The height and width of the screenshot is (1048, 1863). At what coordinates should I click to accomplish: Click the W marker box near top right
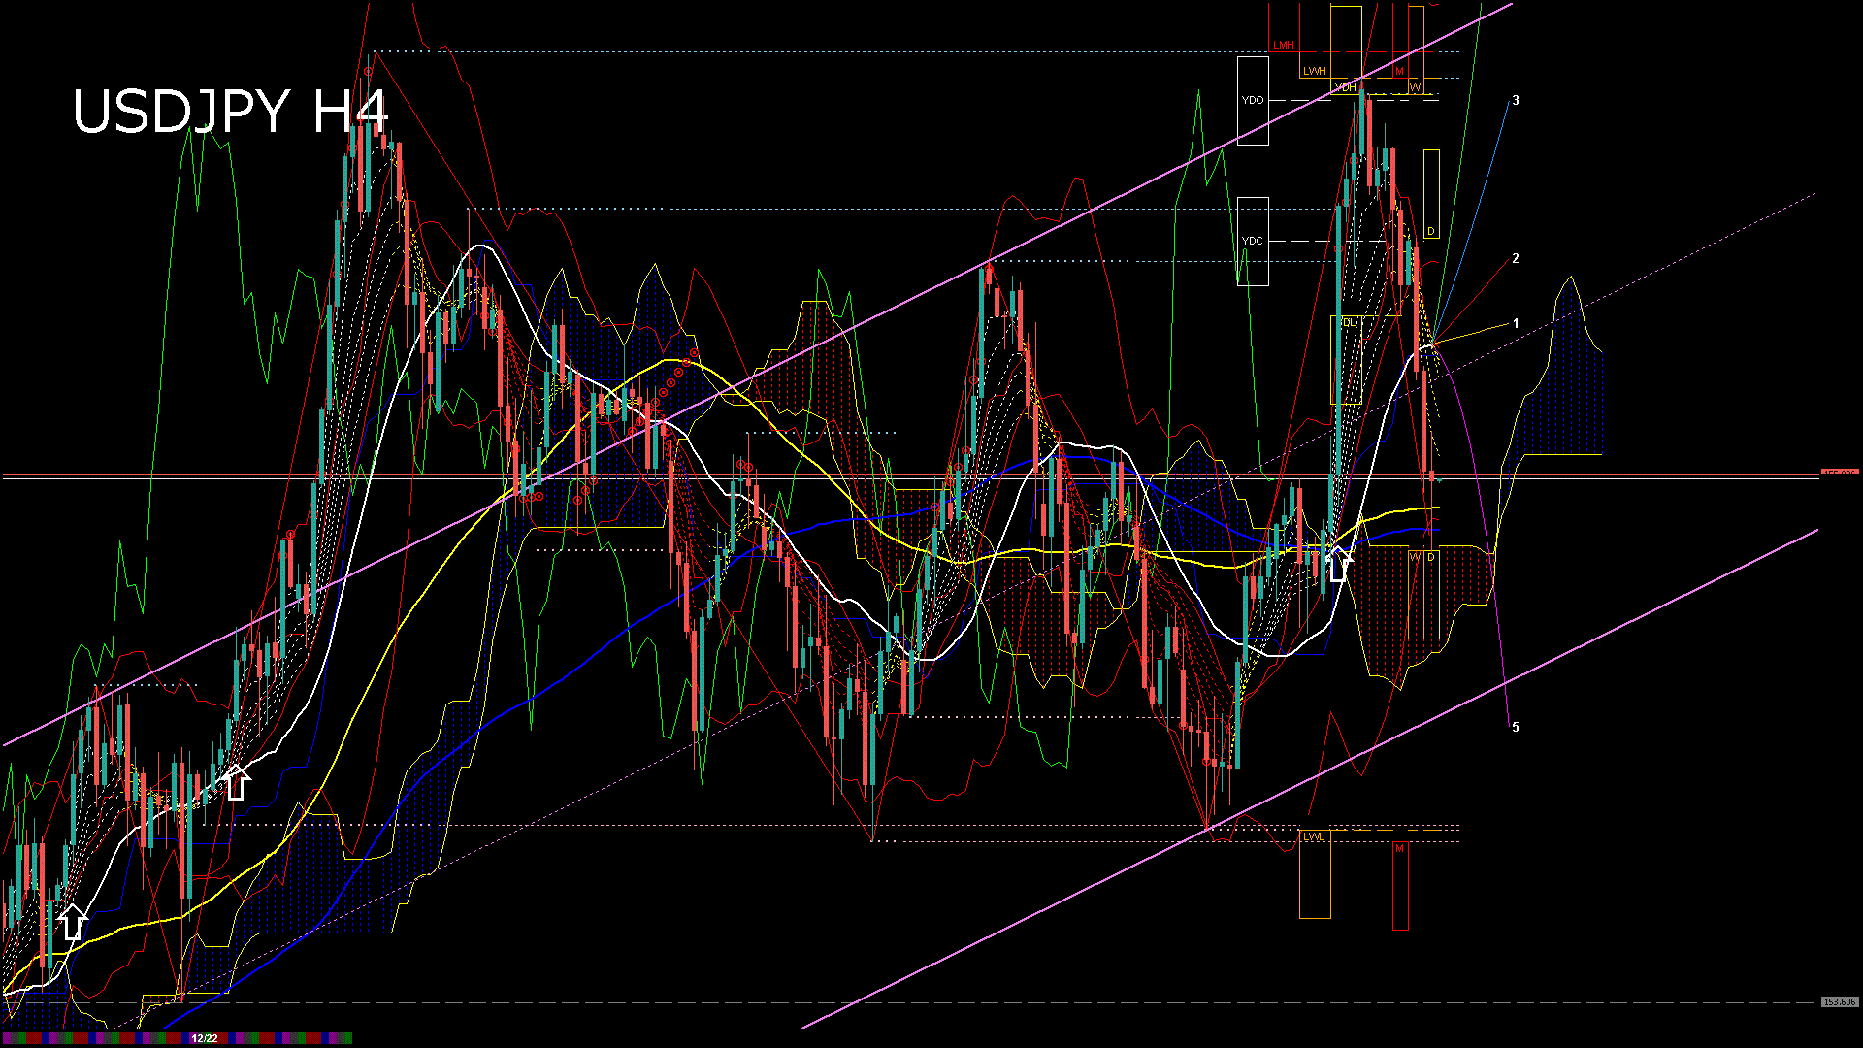click(x=1416, y=85)
